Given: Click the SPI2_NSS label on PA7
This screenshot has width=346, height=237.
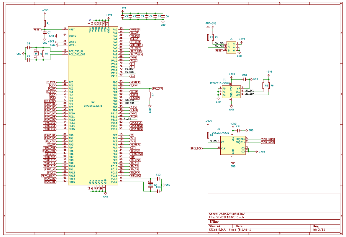Looking at the screenshot, I should (136, 51).
